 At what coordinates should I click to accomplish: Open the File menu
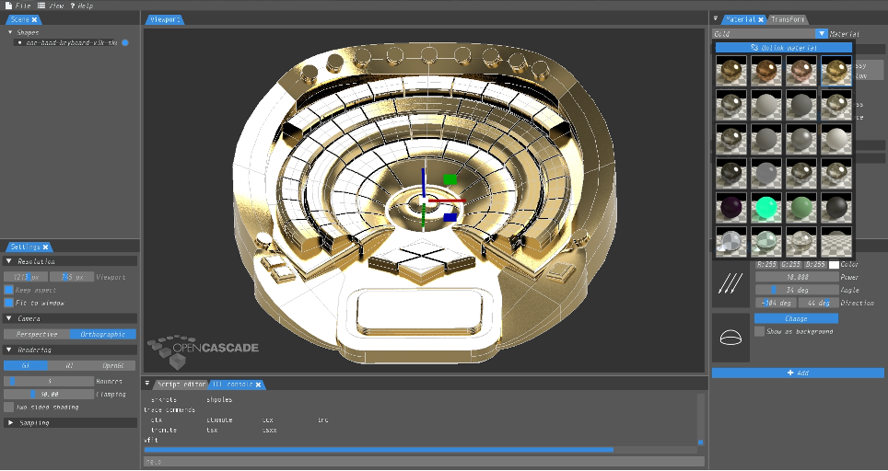click(x=18, y=6)
